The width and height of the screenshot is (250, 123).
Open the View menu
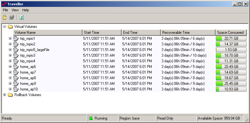[15, 10]
